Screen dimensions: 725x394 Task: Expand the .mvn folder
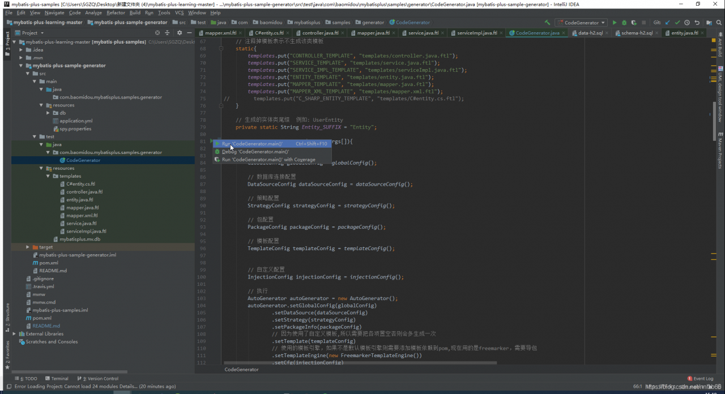21,58
